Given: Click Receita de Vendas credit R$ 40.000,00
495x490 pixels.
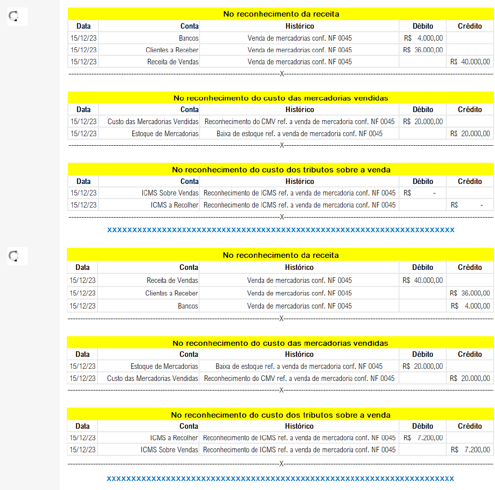Looking at the screenshot, I should click(470, 62).
